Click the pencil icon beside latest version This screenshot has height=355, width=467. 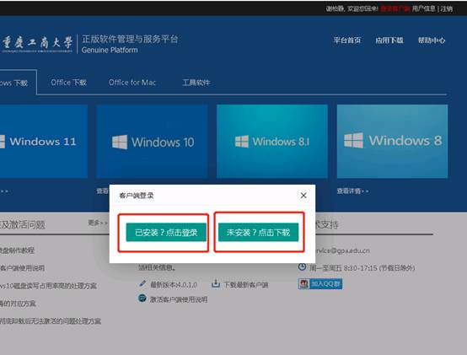(142, 283)
